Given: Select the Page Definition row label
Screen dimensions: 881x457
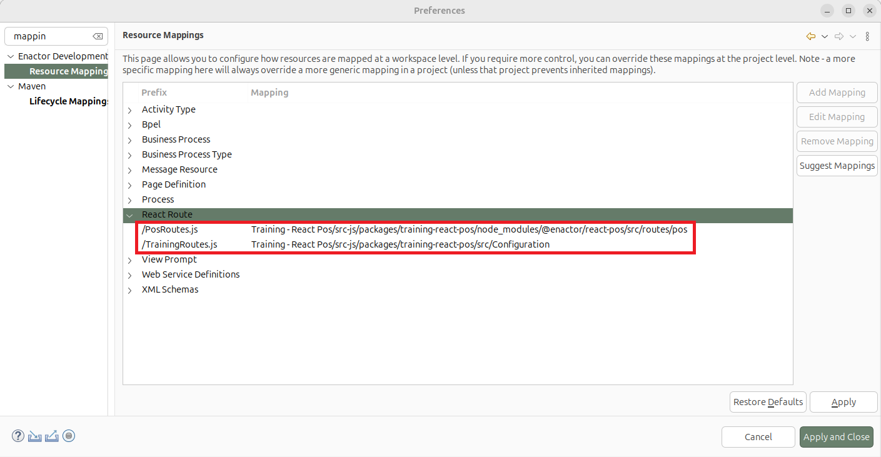Looking at the screenshot, I should click(174, 184).
